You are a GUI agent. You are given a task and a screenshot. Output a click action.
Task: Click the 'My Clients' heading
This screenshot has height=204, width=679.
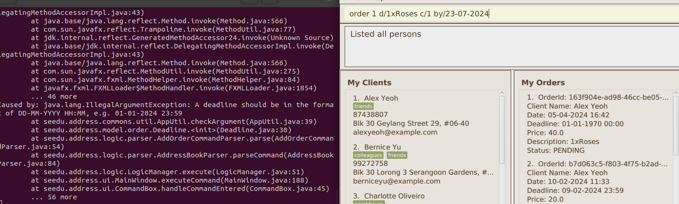369,83
